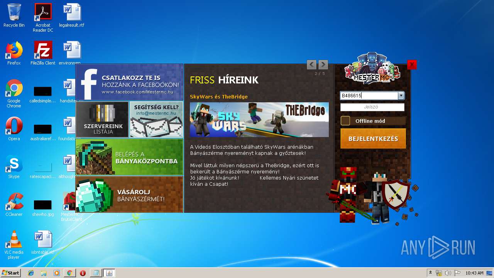Click the Segítség kell help email tile
Image resolution: width=494 pixels, height=278 pixels.
[156, 119]
